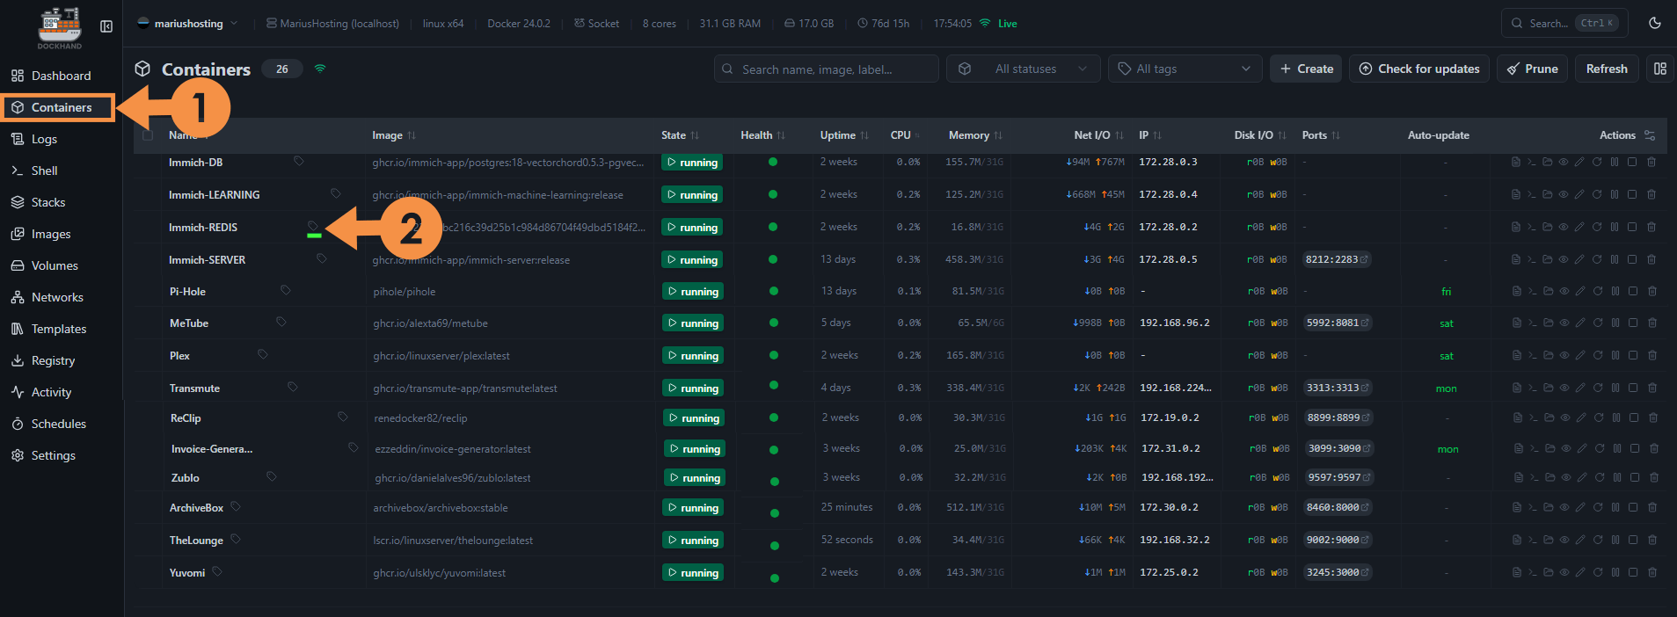Open the mariushosting environment dropdown

click(187, 24)
